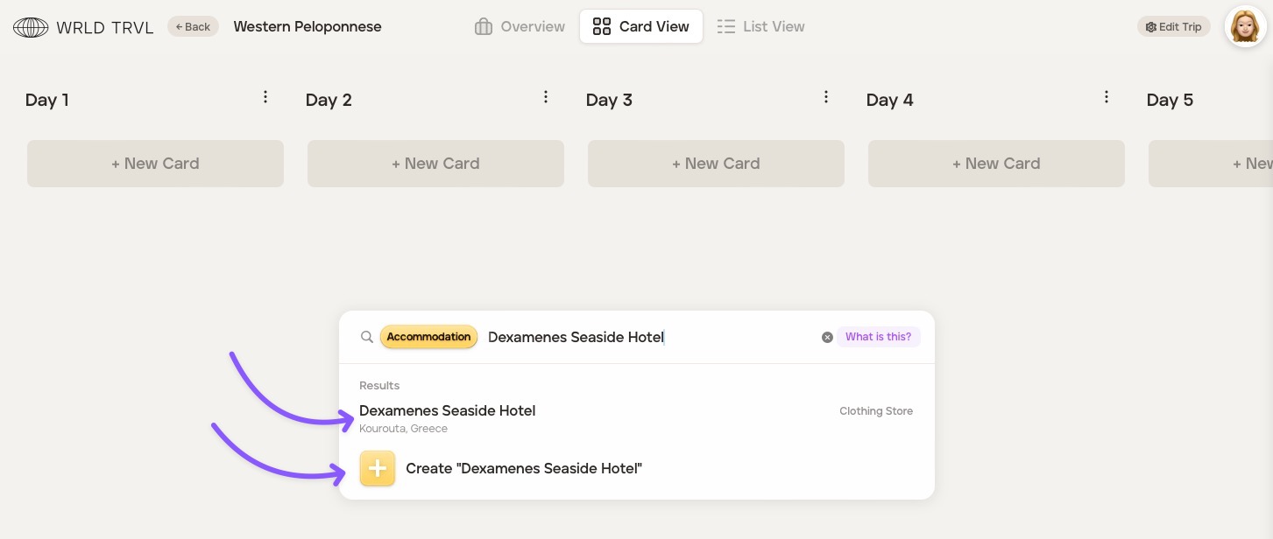Open Day 3 three-dot options menu

[826, 97]
